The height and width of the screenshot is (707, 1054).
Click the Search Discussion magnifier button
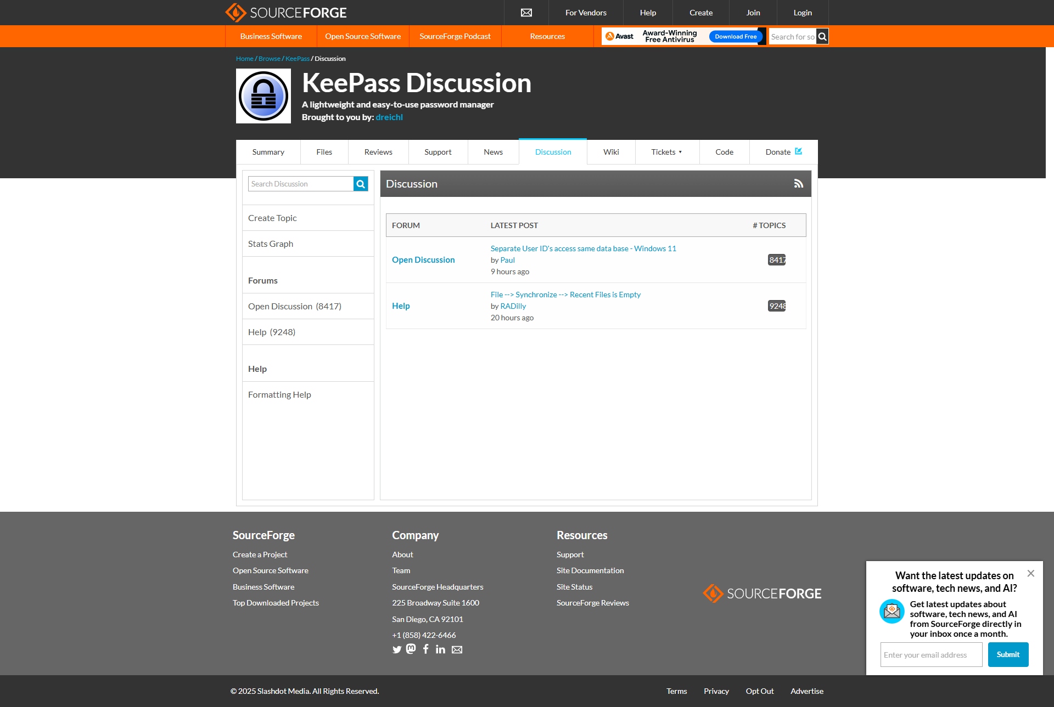(x=361, y=184)
